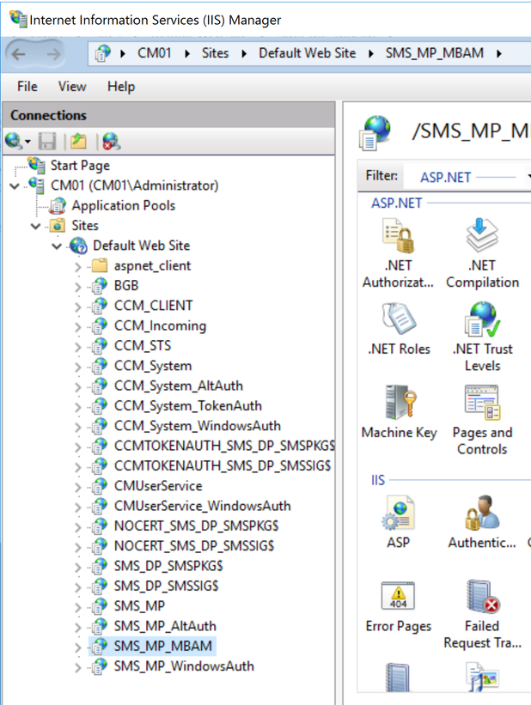Expand the SMS_DP_SMSPKG$ node

78,567
